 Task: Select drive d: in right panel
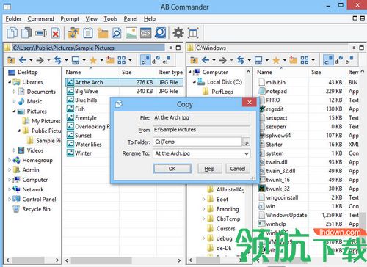(338, 60)
